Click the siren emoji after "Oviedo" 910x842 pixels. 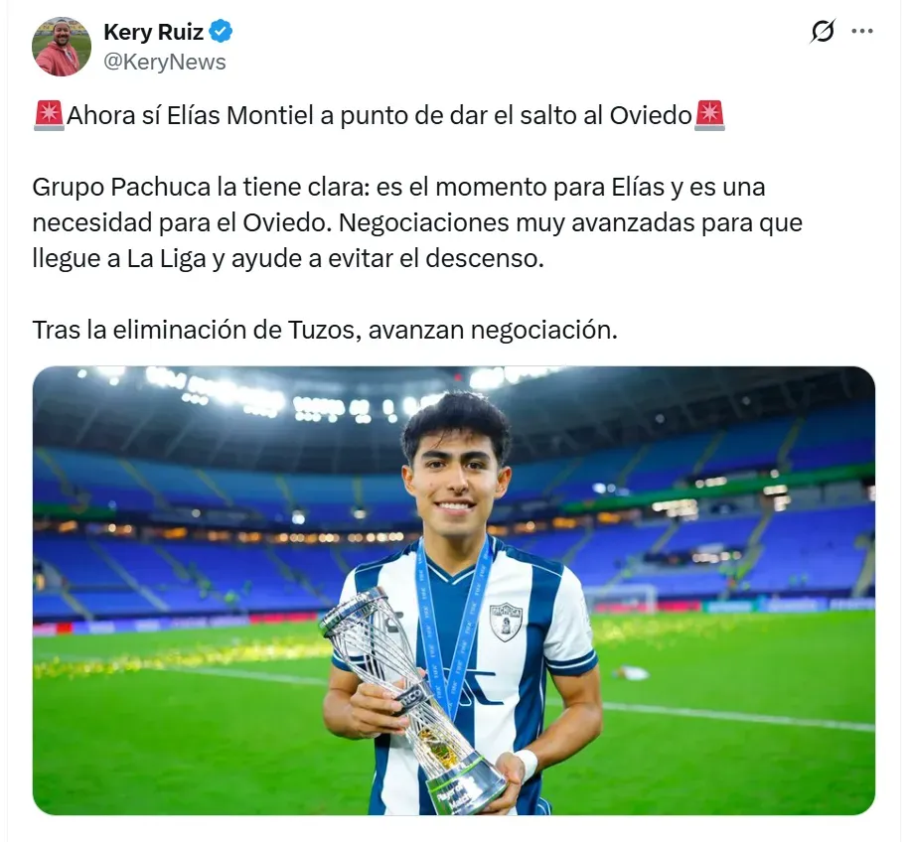click(x=709, y=115)
